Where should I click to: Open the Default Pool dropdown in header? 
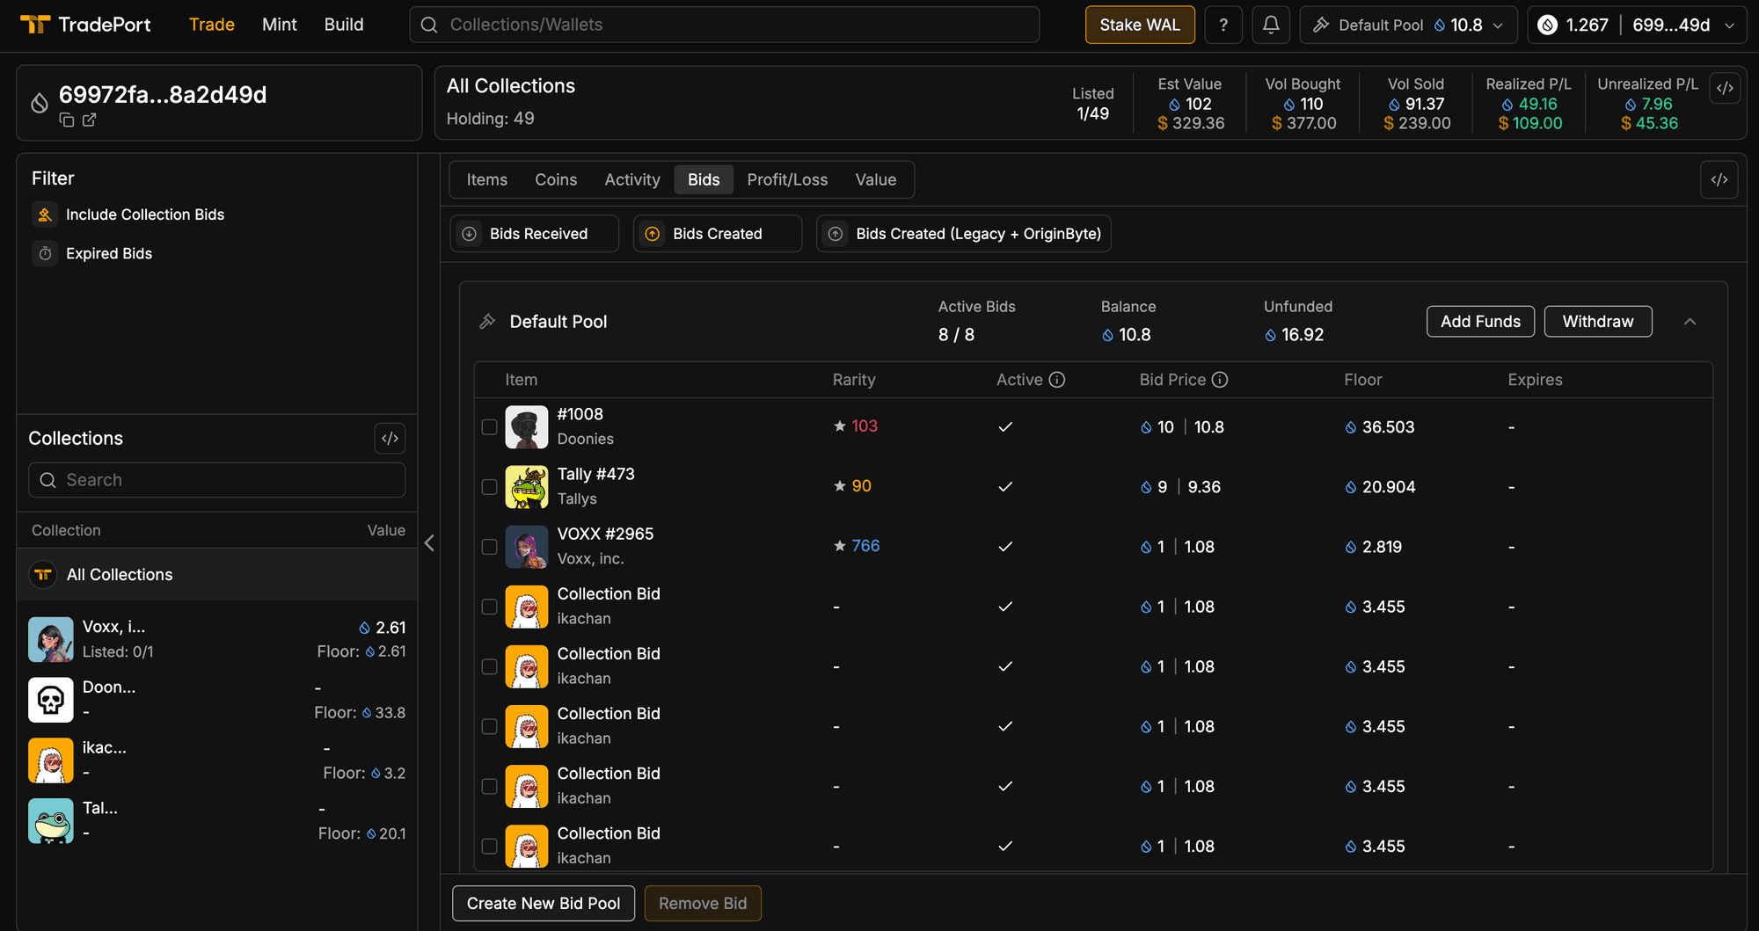pos(1408,25)
